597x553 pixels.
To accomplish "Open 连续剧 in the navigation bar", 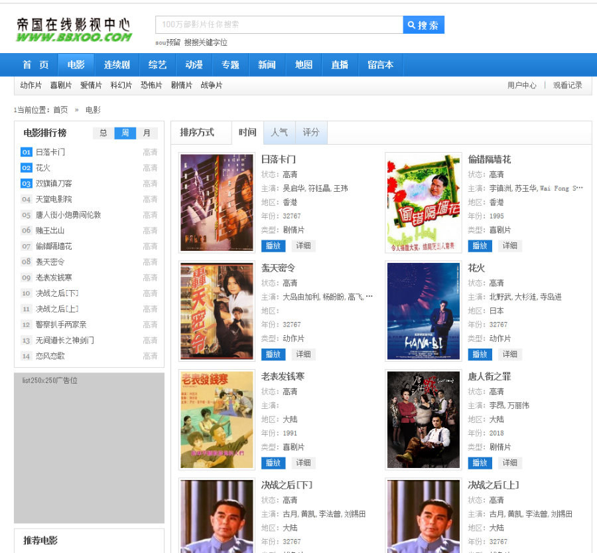I will click(117, 65).
